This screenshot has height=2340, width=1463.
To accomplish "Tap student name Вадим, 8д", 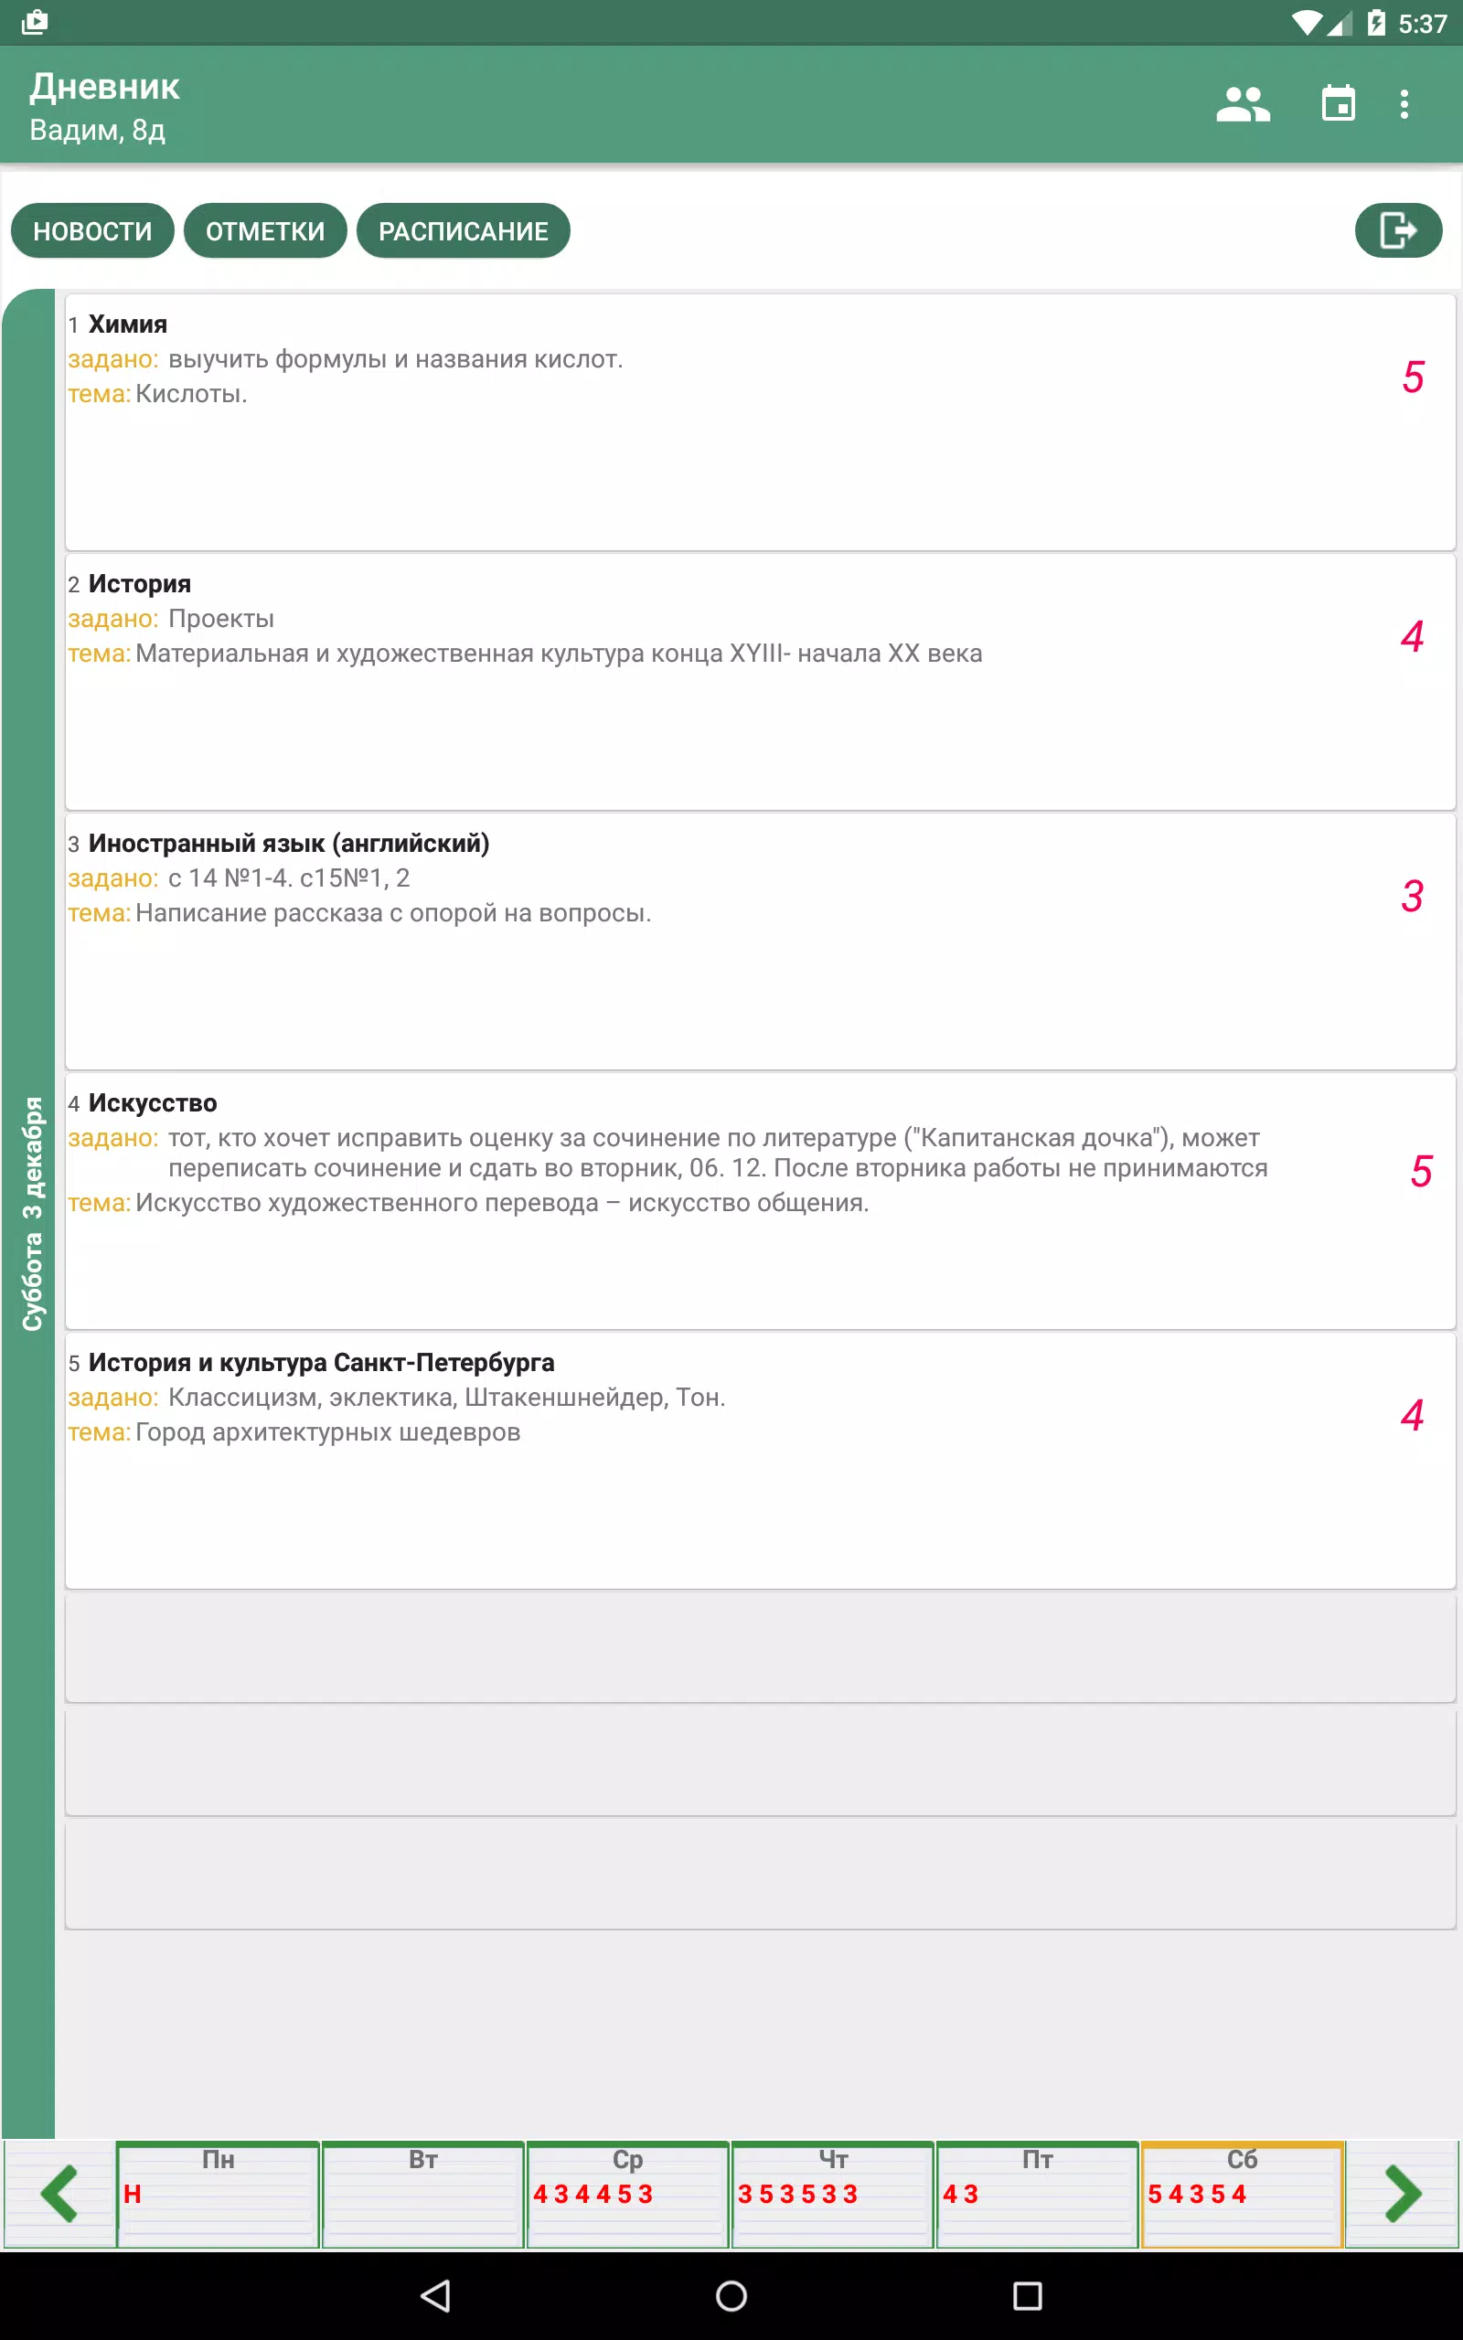I will [x=98, y=130].
